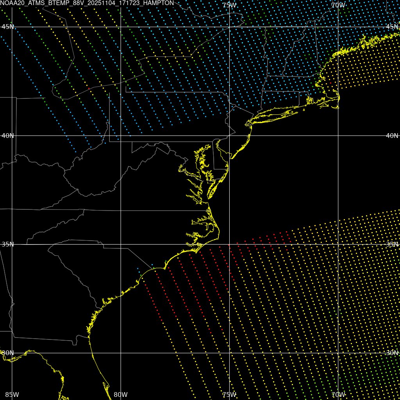400x400 pixels.
Task: Select the 40N label on left edge
Action: (x=8, y=136)
